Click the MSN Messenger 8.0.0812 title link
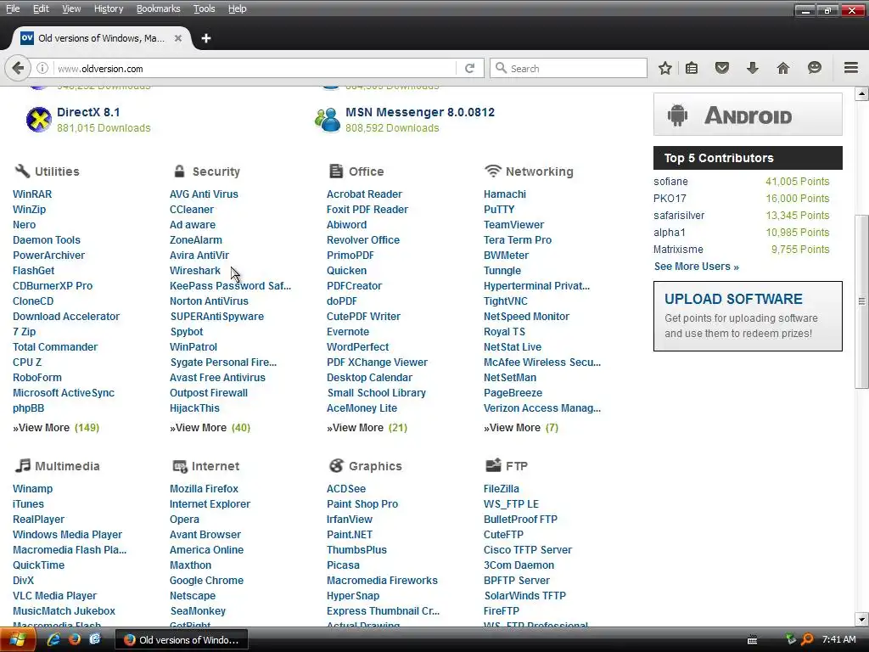 419,112
